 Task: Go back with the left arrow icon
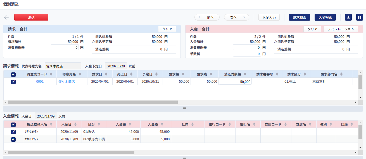click(6, 17)
